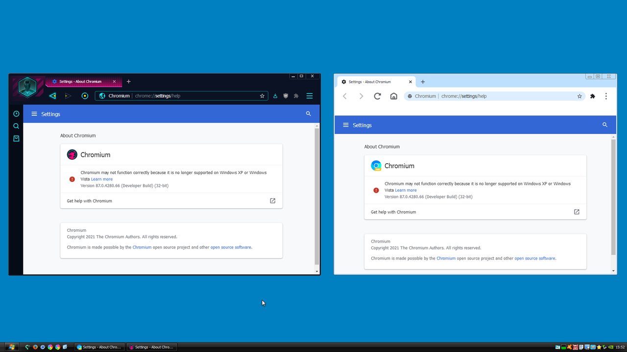Go to home page in light window
Image resolution: width=627 pixels, height=352 pixels.
[393, 96]
